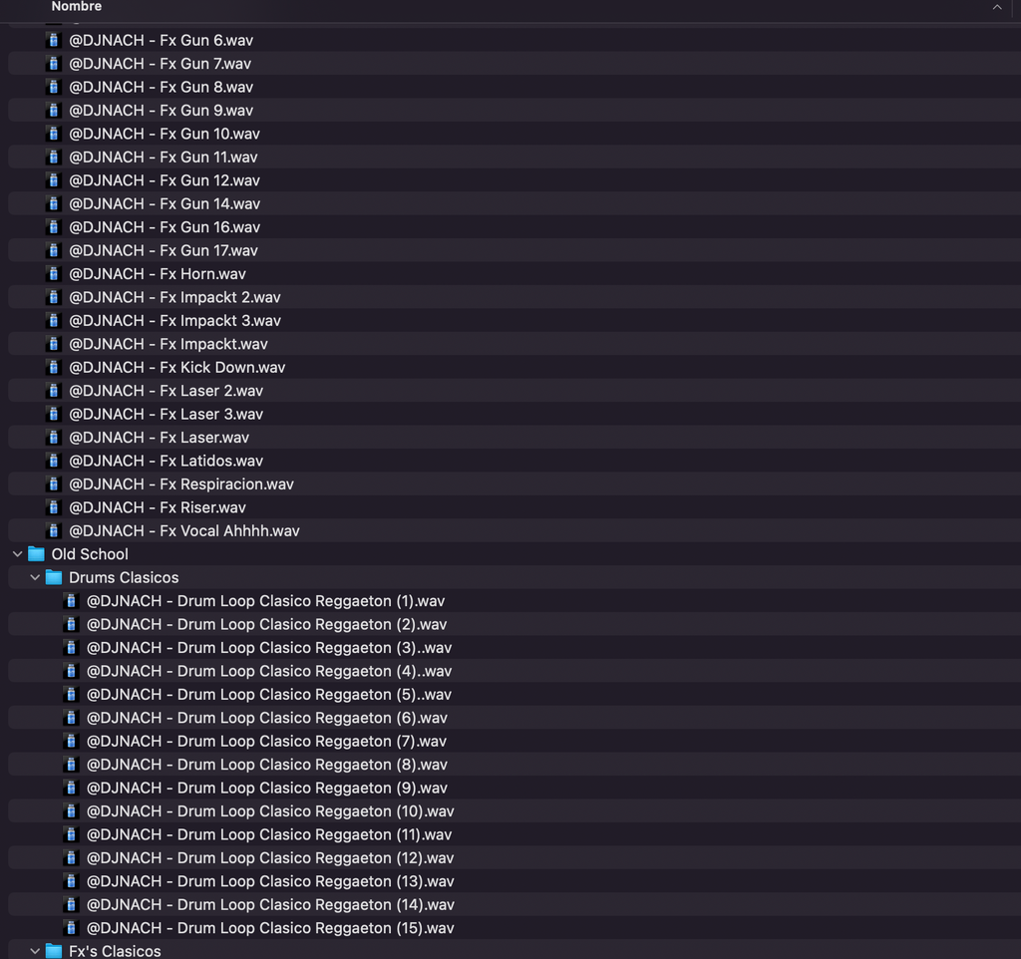Select Drum Loop Clasico Reggaeton (2).wav

(x=267, y=624)
